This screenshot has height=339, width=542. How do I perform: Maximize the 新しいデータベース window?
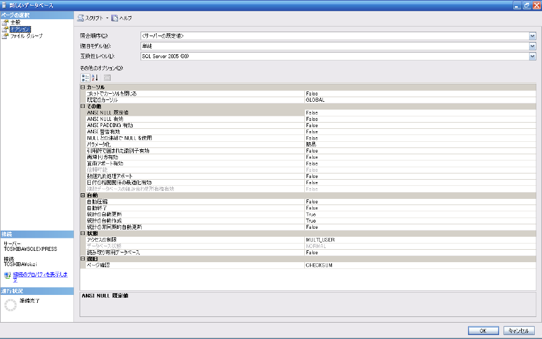coord(527,5)
